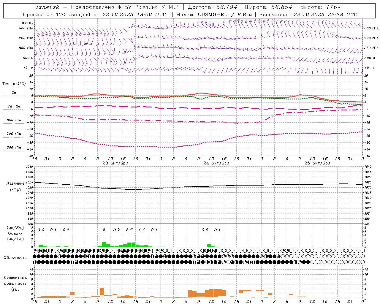Click the Высота: 116м value
380x304 pixels.
click(x=320, y=7)
